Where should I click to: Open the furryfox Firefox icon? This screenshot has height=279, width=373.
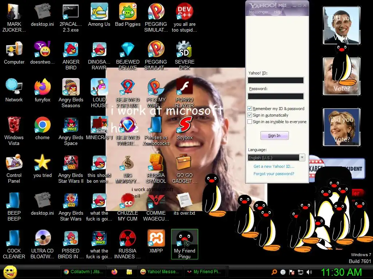click(42, 87)
